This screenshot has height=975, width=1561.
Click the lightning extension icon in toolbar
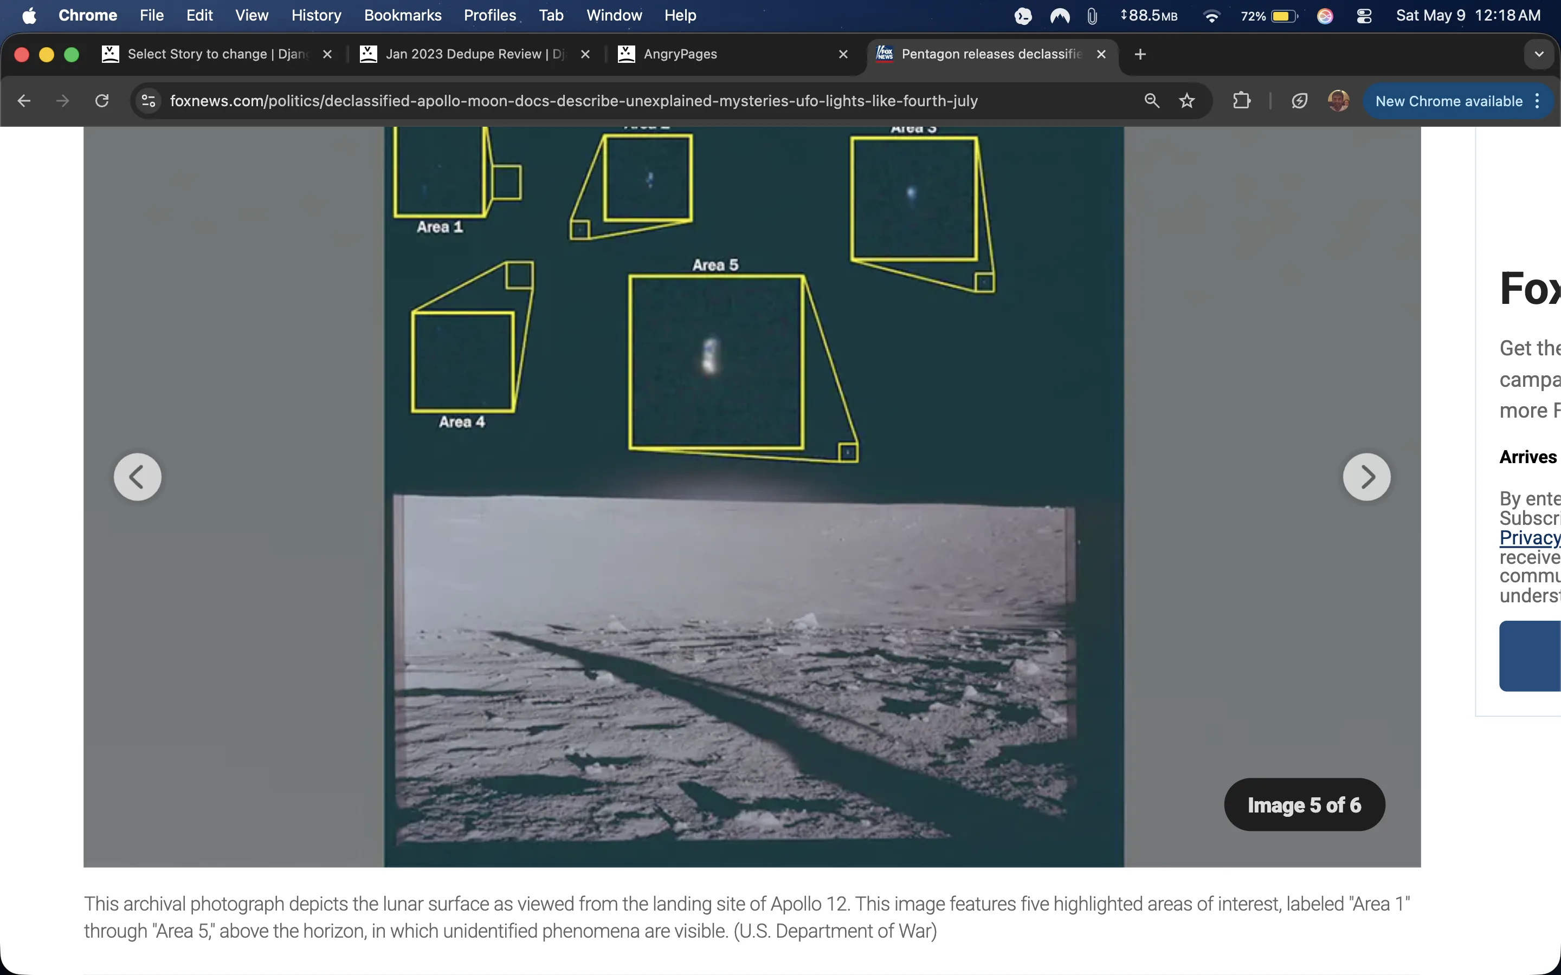coord(1299,101)
